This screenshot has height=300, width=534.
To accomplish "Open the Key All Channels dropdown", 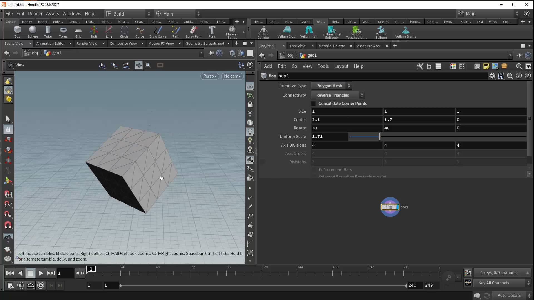I will tap(503, 283).
